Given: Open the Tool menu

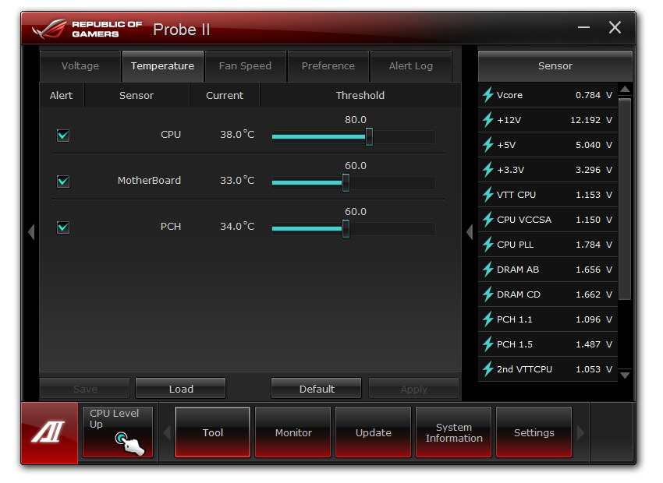Looking at the screenshot, I should click(x=213, y=432).
